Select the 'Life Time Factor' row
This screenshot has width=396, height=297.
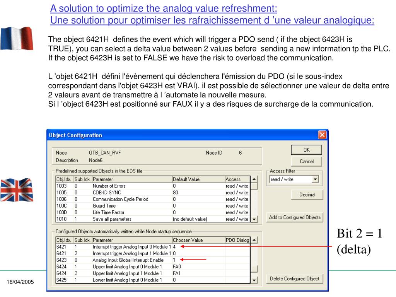point(153,212)
